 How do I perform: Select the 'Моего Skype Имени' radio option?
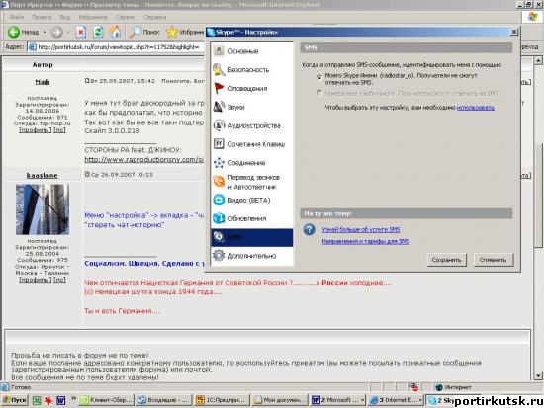[x=319, y=78]
